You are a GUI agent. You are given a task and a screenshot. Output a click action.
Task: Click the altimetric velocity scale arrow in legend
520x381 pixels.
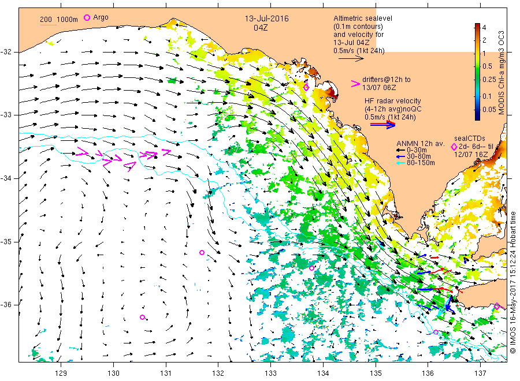pyautogui.click(x=351, y=59)
